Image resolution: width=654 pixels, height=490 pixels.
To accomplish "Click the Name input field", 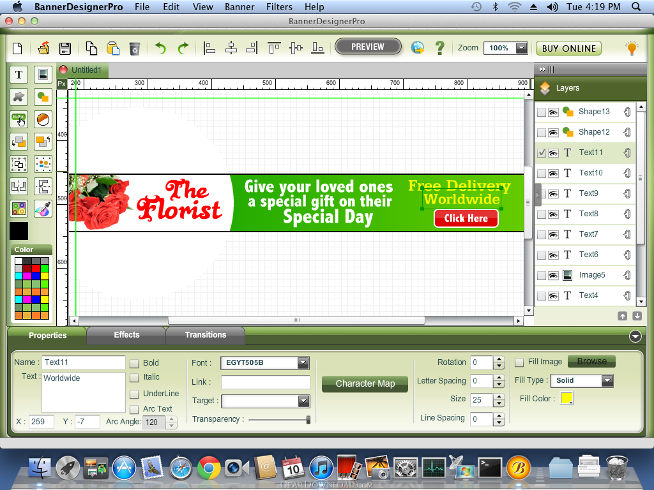I will [84, 362].
